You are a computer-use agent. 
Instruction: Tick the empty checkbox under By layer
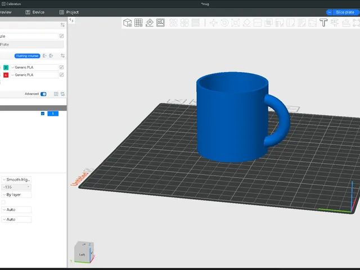tap(3, 202)
